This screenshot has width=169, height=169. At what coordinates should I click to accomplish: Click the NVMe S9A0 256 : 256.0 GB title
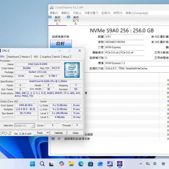pos(122,30)
